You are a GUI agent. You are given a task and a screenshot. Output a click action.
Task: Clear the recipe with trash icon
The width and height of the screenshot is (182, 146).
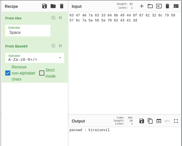pyautogui.click(x=62, y=6)
